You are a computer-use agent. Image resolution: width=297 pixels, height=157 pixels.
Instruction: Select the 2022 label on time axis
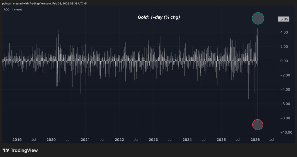119,140
